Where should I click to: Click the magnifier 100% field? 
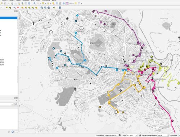pos(162,136)
